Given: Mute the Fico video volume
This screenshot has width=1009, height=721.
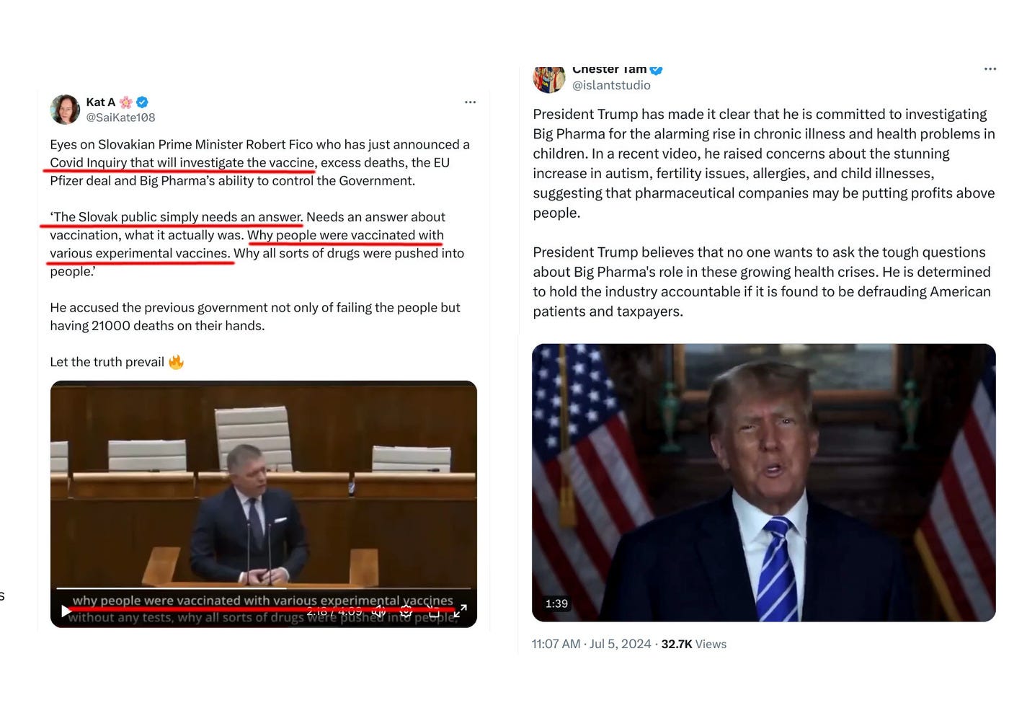Looking at the screenshot, I should [x=378, y=611].
